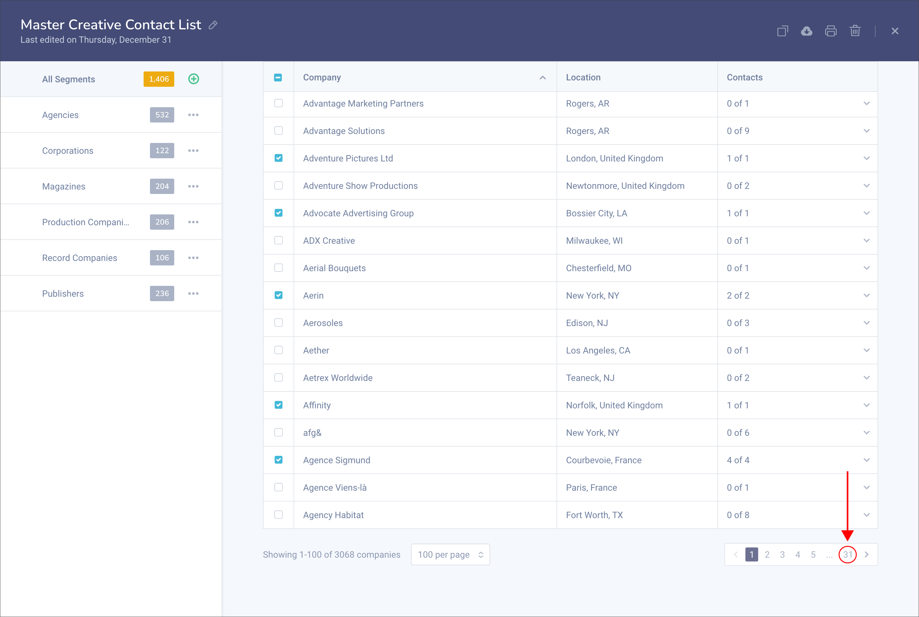Edit the list title with pencil icon

pos(213,25)
